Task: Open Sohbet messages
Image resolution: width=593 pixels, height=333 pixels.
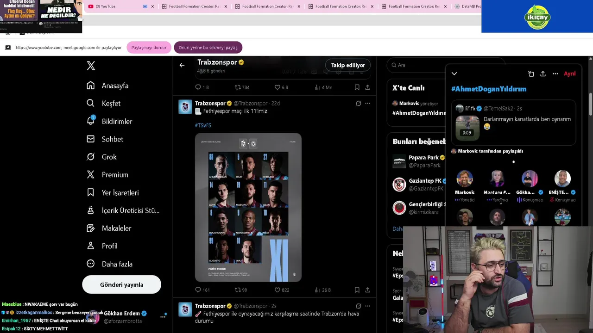Action: point(105,139)
